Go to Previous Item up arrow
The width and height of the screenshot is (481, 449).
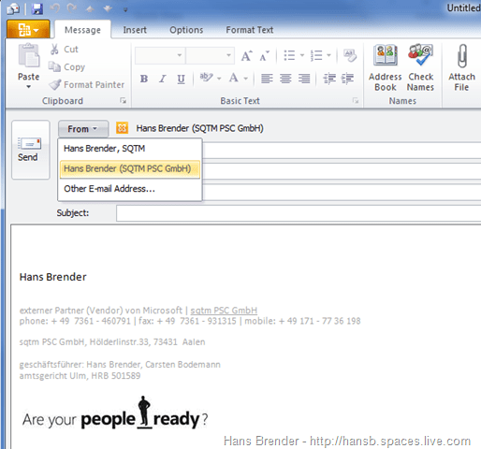pyautogui.click(x=90, y=9)
